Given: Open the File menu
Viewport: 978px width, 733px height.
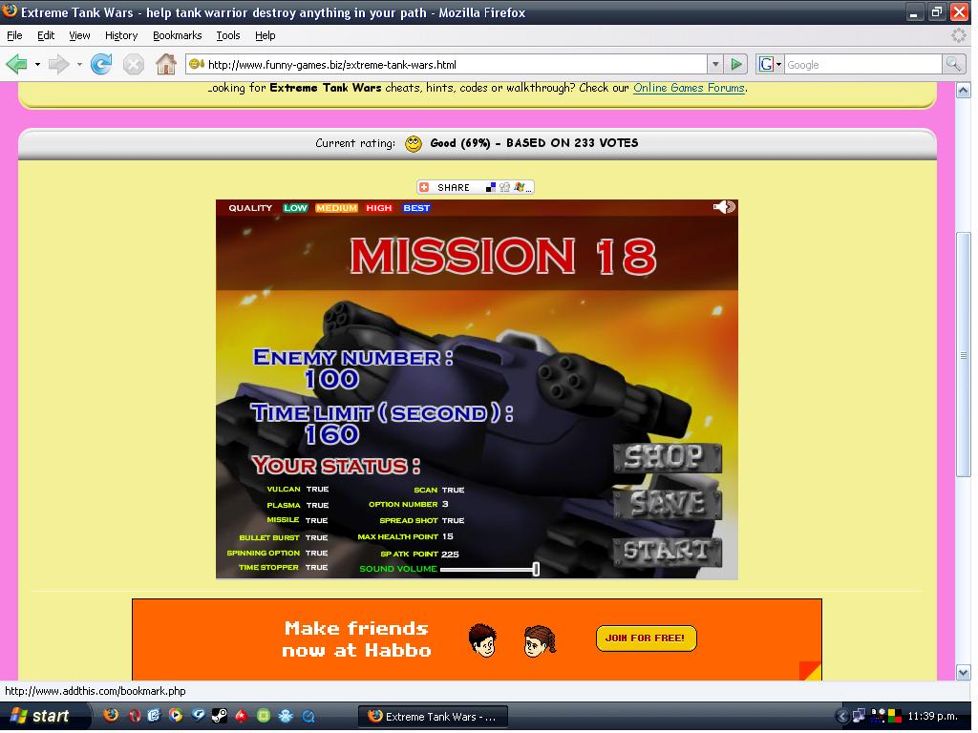Looking at the screenshot, I should (14, 35).
